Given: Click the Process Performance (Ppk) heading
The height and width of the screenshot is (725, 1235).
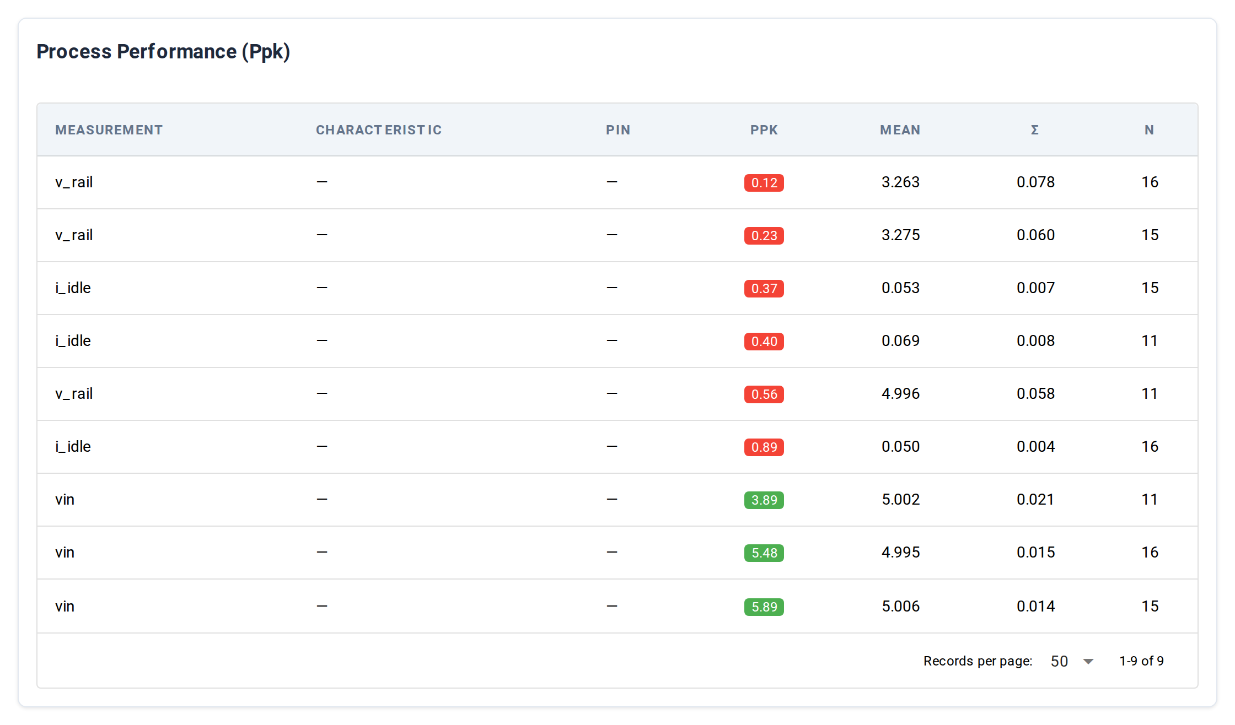Looking at the screenshot, I should coord(163,52).
